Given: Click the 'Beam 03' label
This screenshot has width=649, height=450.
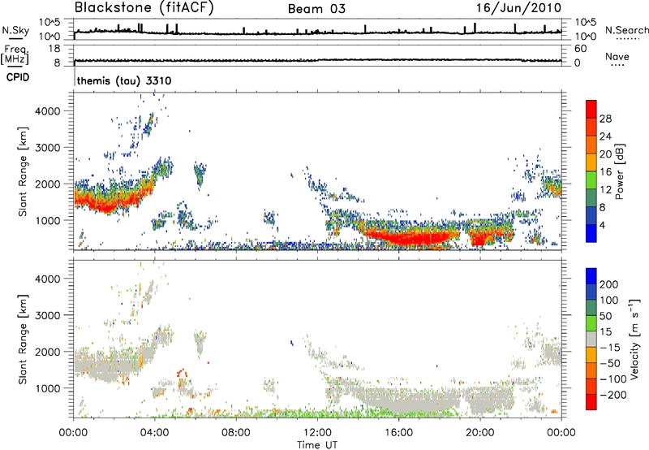Looking at the screenshot, I should (316, 9).
